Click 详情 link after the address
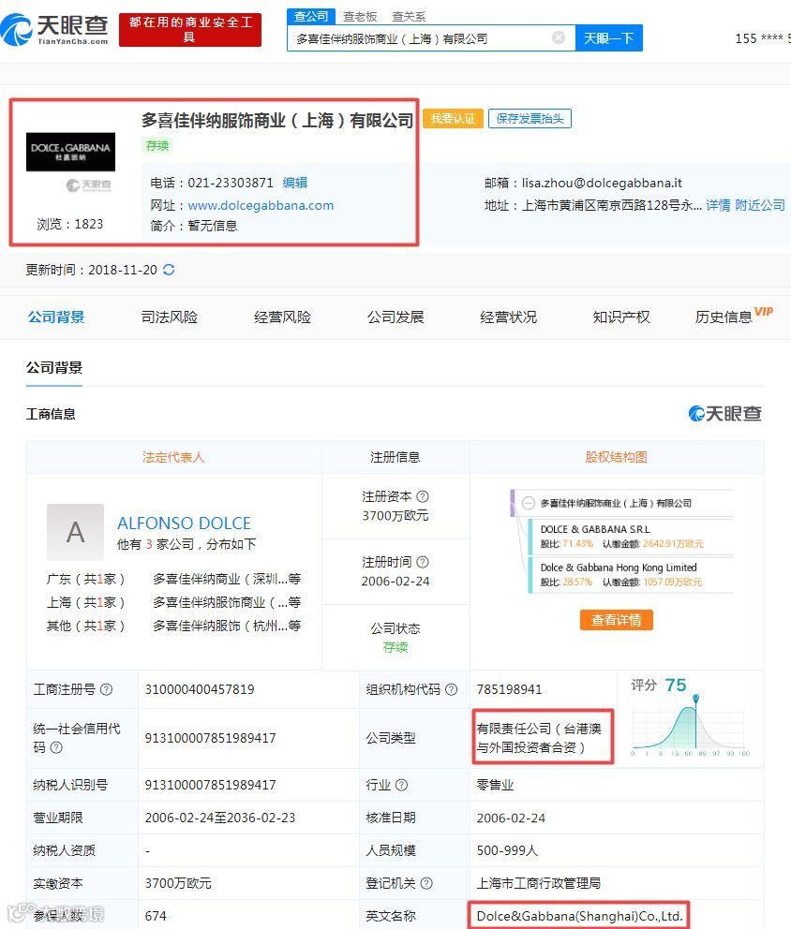 (x=718, y=205)
